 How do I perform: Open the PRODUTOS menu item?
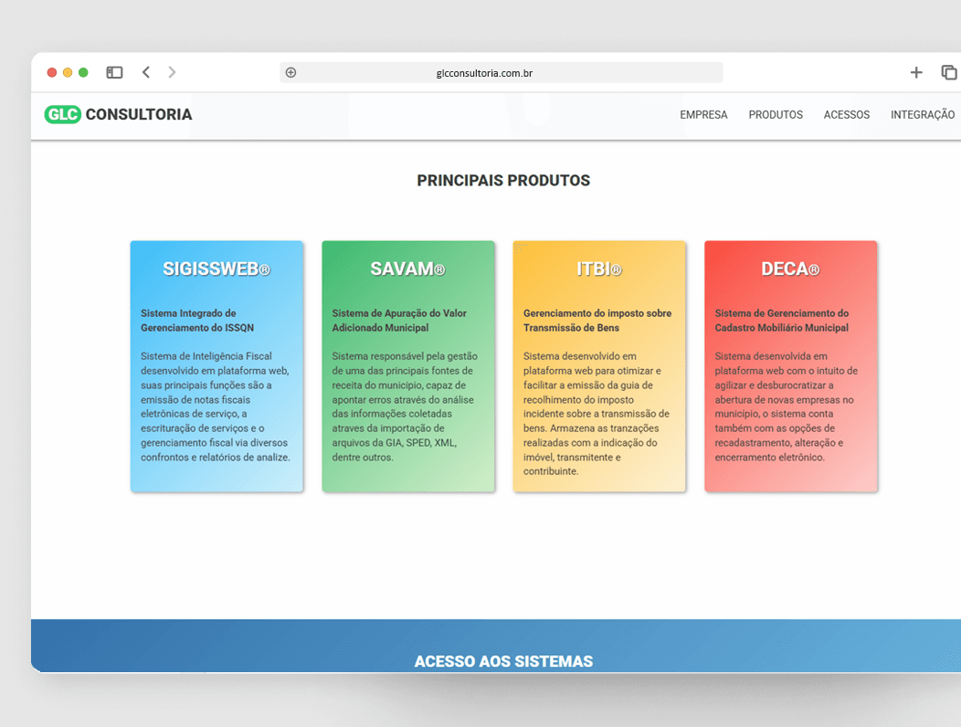pyautogui.click(x=775, y=114)
